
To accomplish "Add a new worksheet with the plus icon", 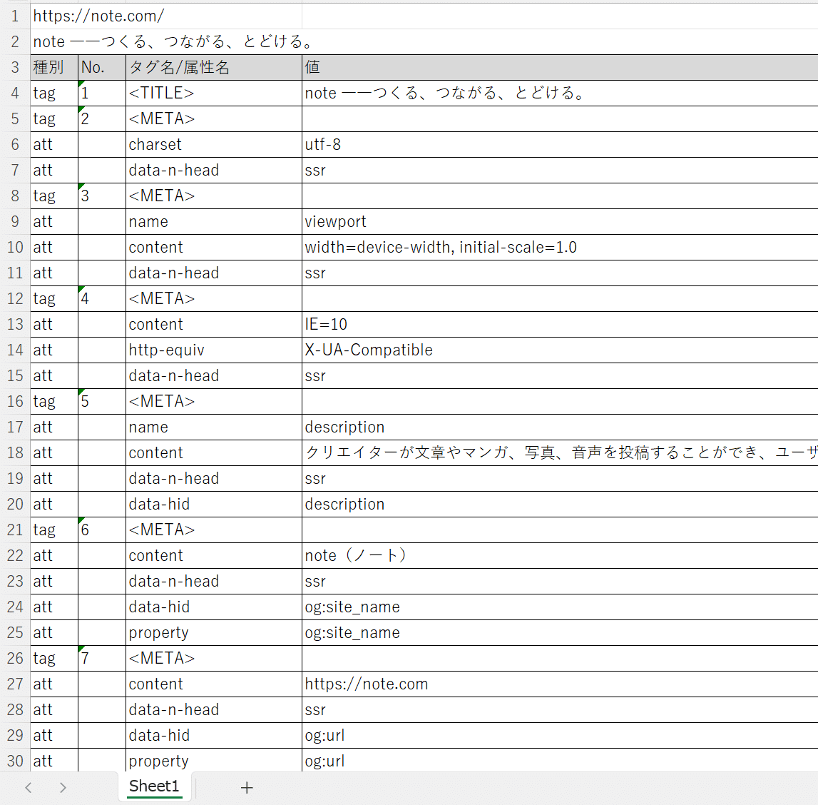I will [x=247, y=787].
